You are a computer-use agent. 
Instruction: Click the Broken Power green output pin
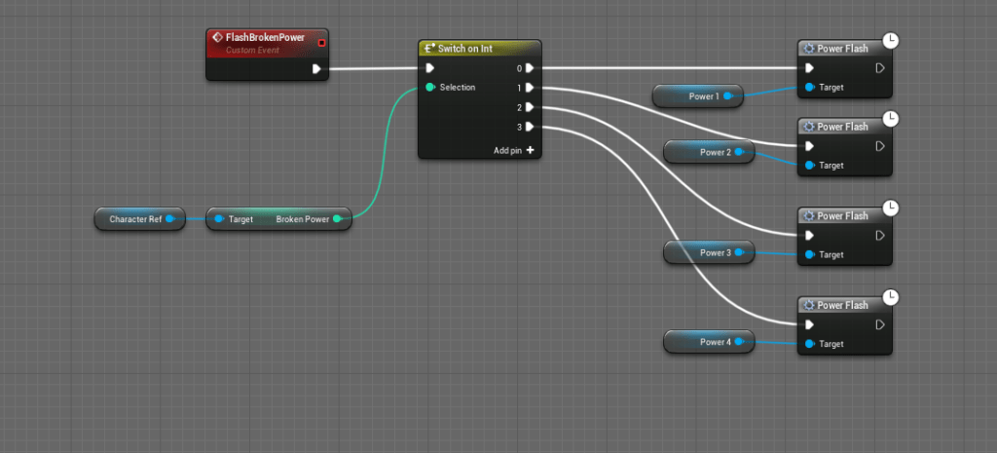(x=338, y=219)
